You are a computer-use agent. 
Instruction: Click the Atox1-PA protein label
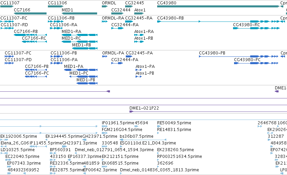[145, 67]
